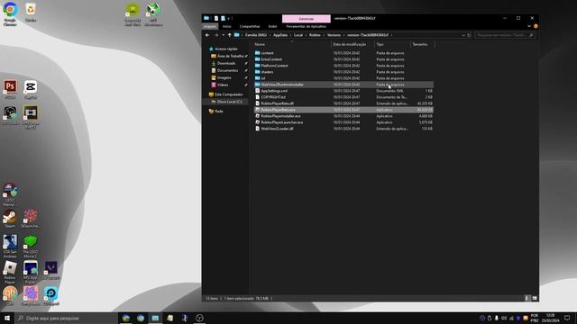Click Versions in the address breadcrumb
Screen dimensions: 577x324
[334, 35]
